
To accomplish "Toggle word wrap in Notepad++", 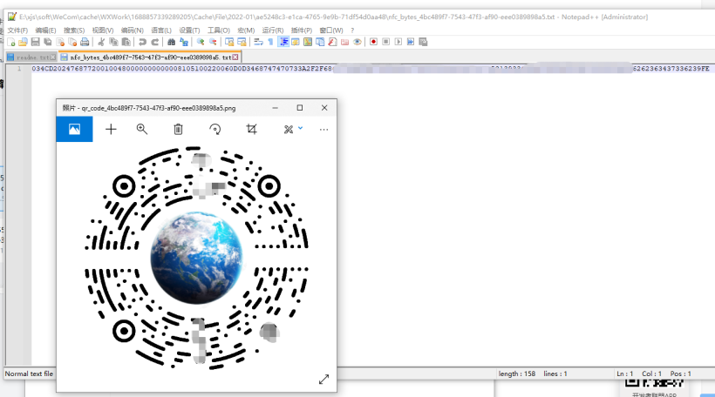I will pyautogui.click(x=258, y=42).
